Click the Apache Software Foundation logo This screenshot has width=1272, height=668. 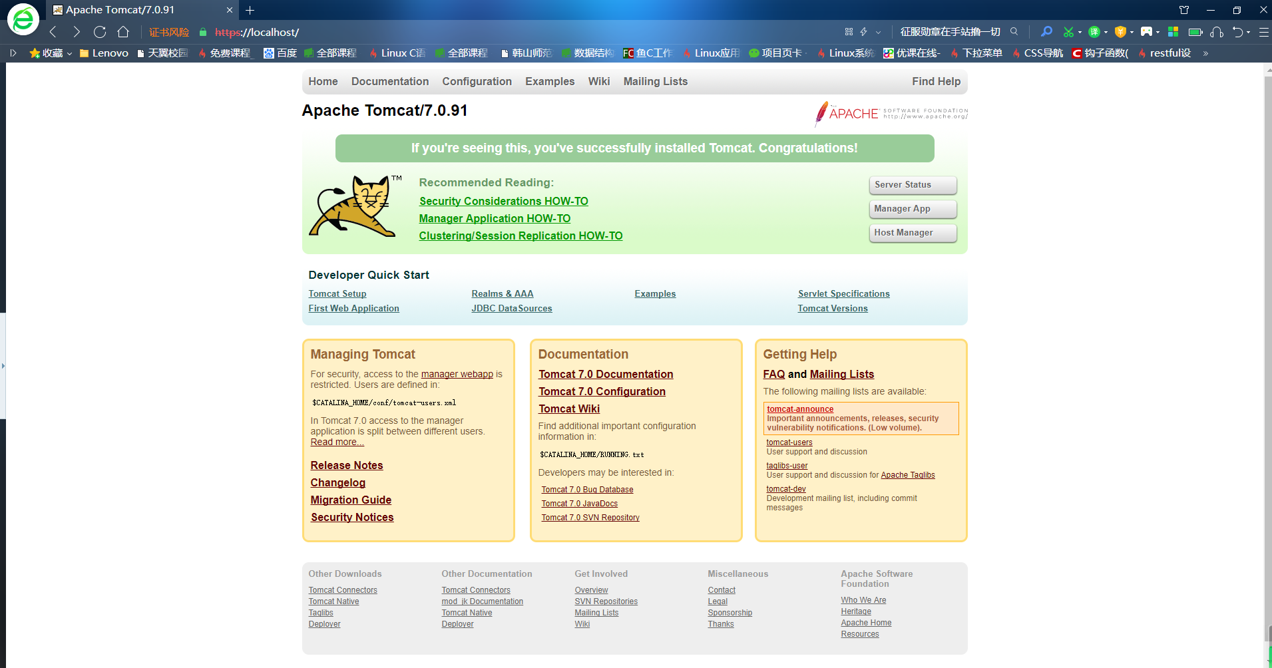pyautogui.click(x=891, y=114)
